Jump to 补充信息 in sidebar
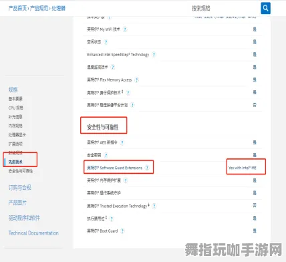Screen dimensions: 286x262 [x=15, y=117]
